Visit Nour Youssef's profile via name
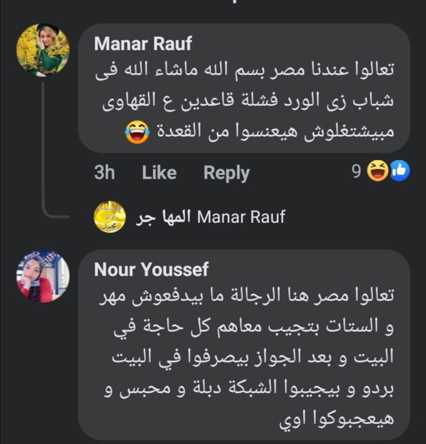The width and height of the screenshot is (426, 444). pos(151,270)
